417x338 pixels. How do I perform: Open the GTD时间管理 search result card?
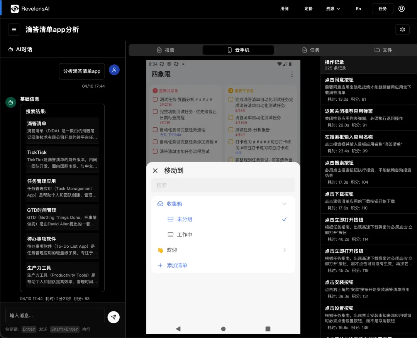pyautogui.click(x=63, y=217)
